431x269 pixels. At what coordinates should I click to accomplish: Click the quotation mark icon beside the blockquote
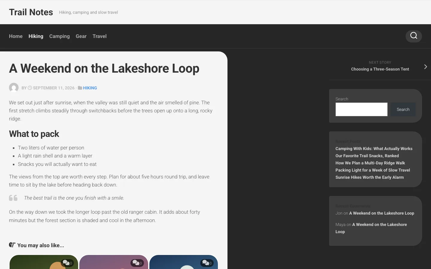[x=13, y=198]
